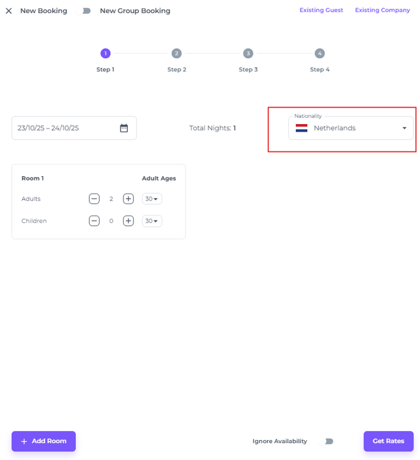Jump to Step 4 circle
This screenshot has height=460, width=420.
pyautogui.click(x=320, y=53)
